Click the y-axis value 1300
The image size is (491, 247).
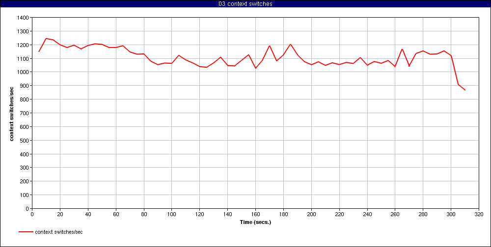pyautogui.click(x=24, y=31)
